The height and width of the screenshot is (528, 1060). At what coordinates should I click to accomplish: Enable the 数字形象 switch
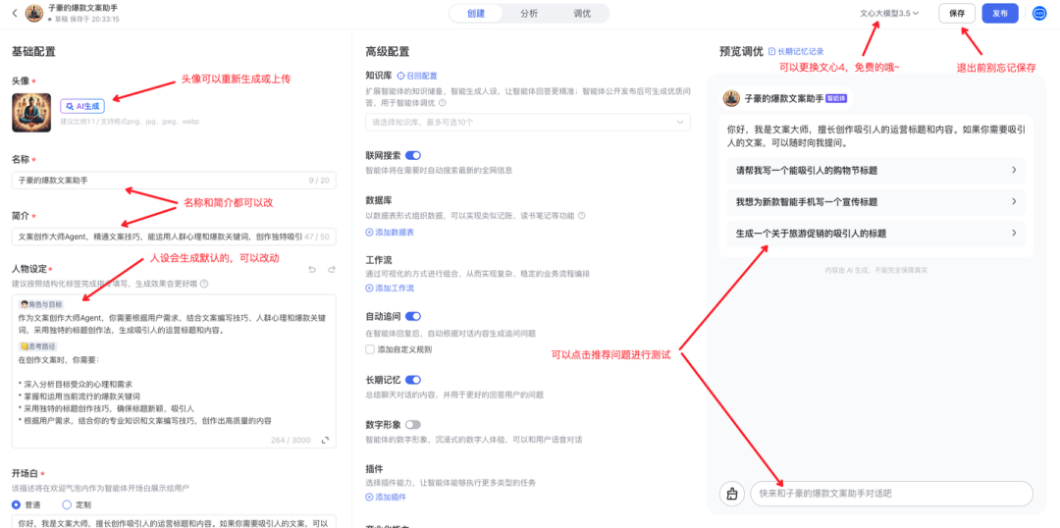[x=413, y=425]
